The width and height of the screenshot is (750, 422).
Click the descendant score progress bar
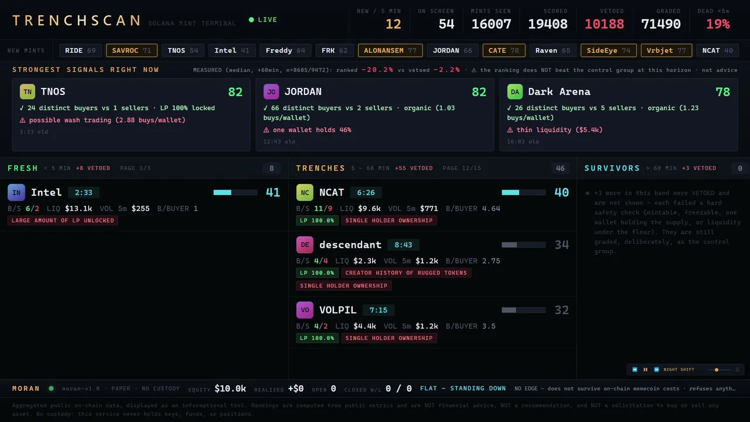(x=524, y=244)
